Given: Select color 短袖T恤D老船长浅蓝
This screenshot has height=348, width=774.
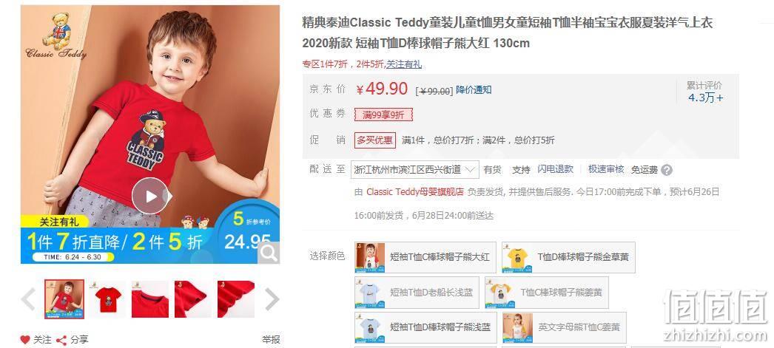Looking at the screenshot, I should (417, 293).
